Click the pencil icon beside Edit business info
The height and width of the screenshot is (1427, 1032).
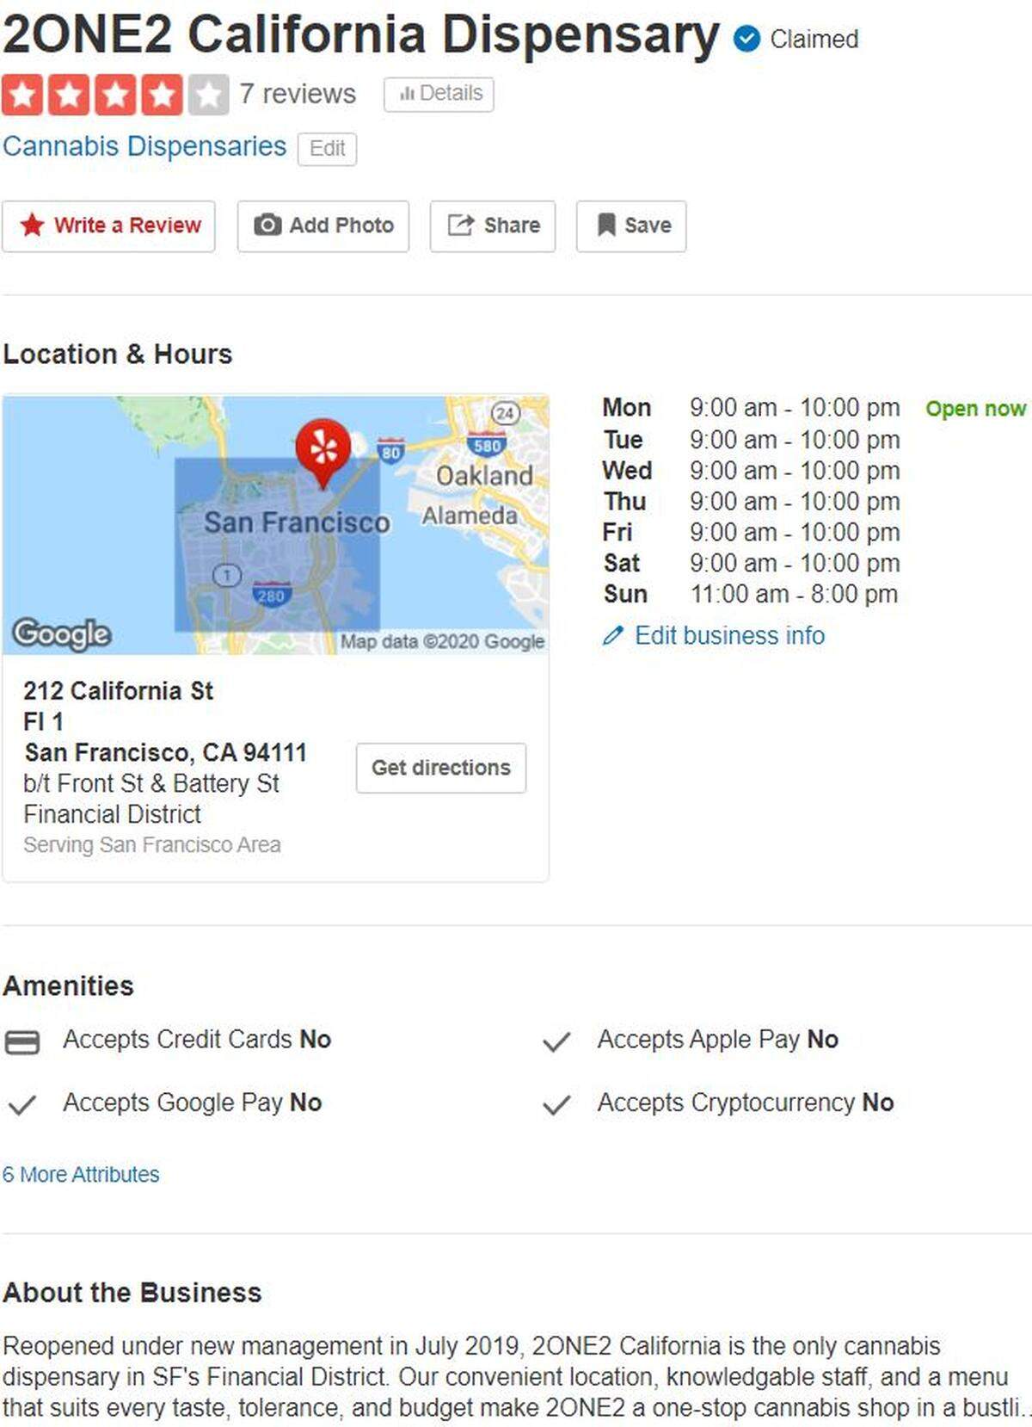(x=612, y=636)
